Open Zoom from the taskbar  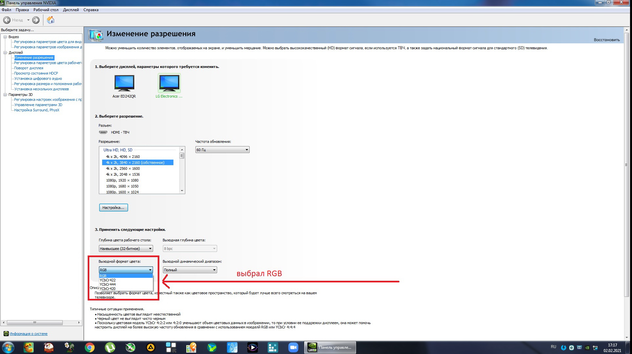293,347
